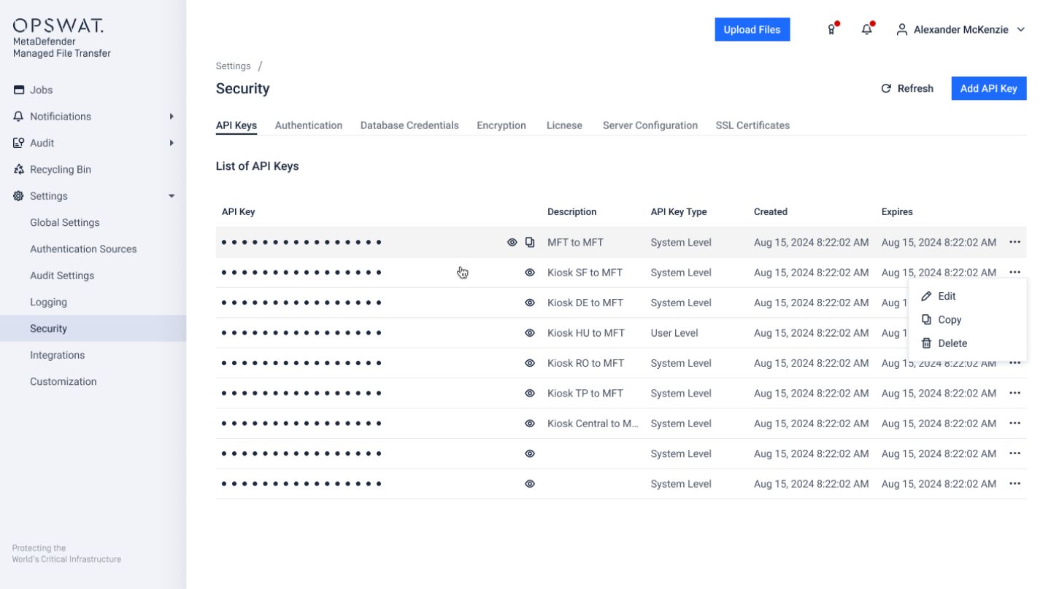Click the certification badge icon in the header
This screenshot has height=589, width=1051.
[x=831, y=30]
